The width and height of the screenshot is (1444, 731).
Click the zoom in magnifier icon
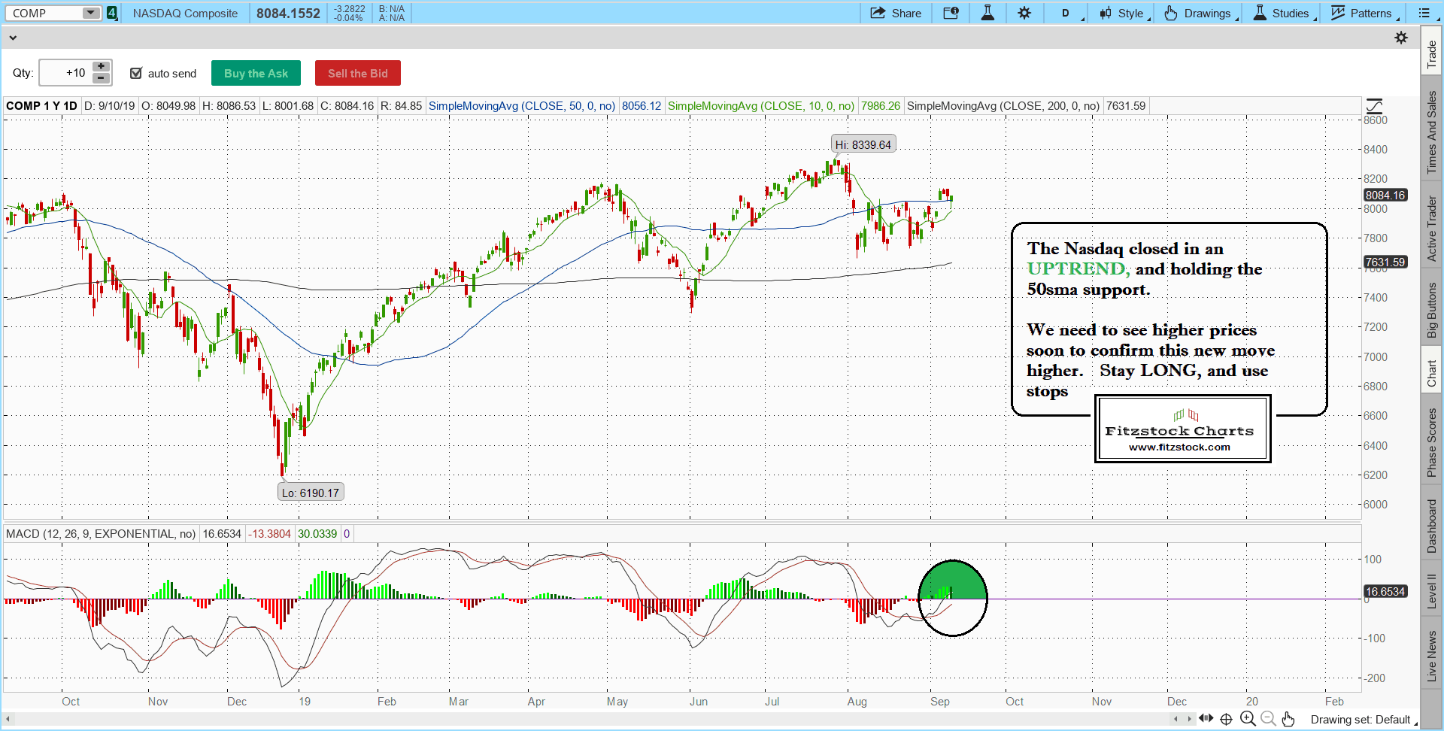pyautogui.click(x=1248, y=719)
